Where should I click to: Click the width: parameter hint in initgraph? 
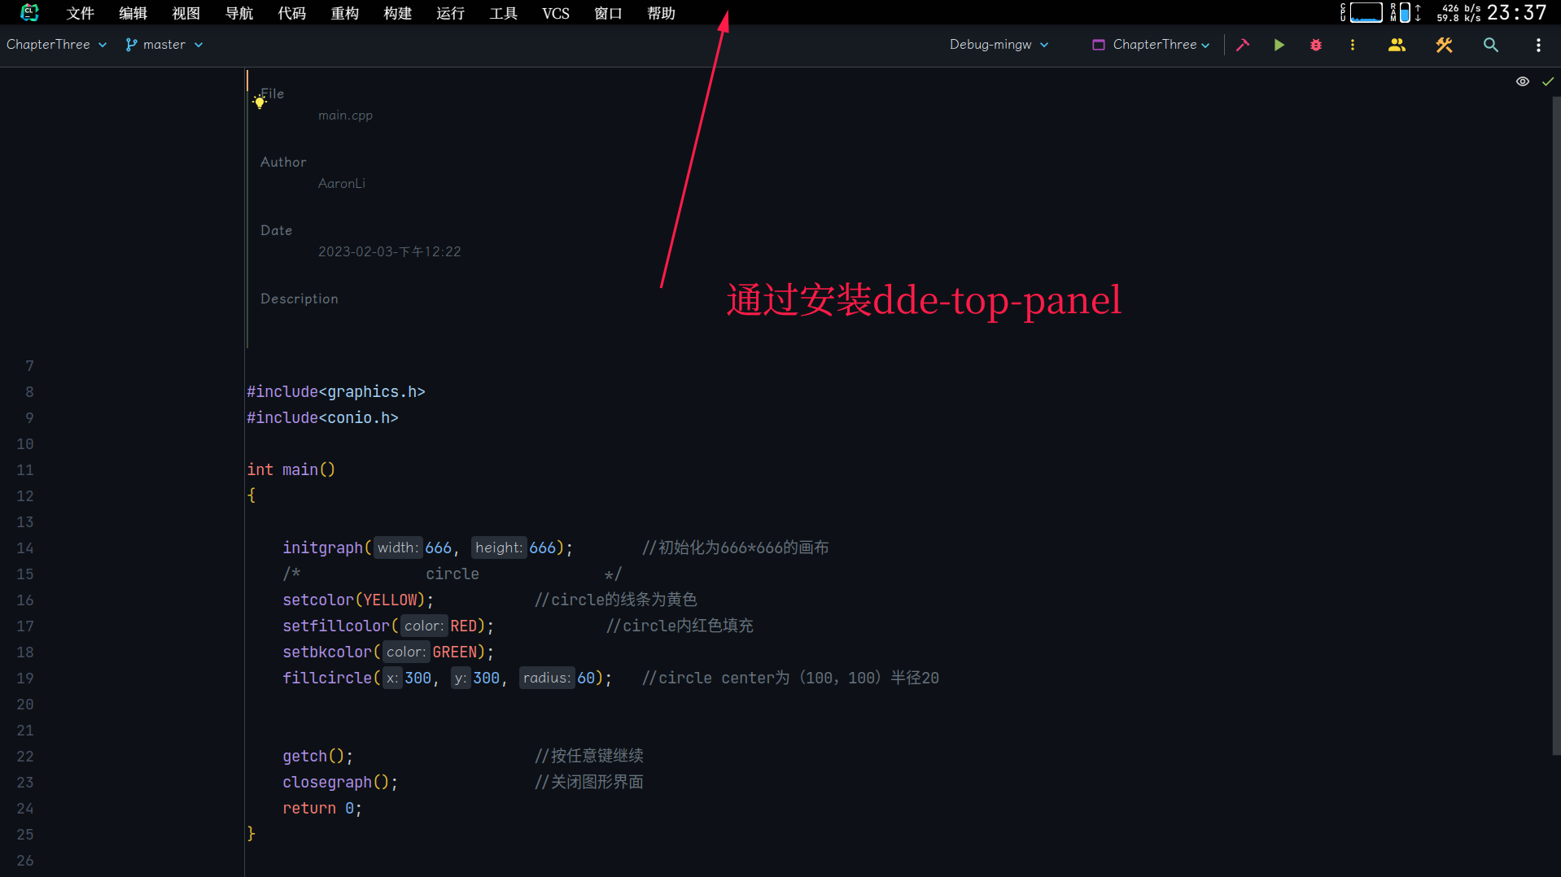[x=397, y=548]
